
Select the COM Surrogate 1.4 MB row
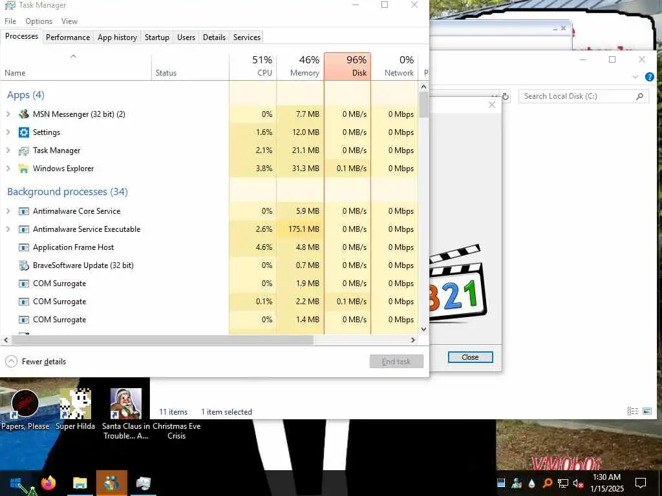tap(210, 320)
